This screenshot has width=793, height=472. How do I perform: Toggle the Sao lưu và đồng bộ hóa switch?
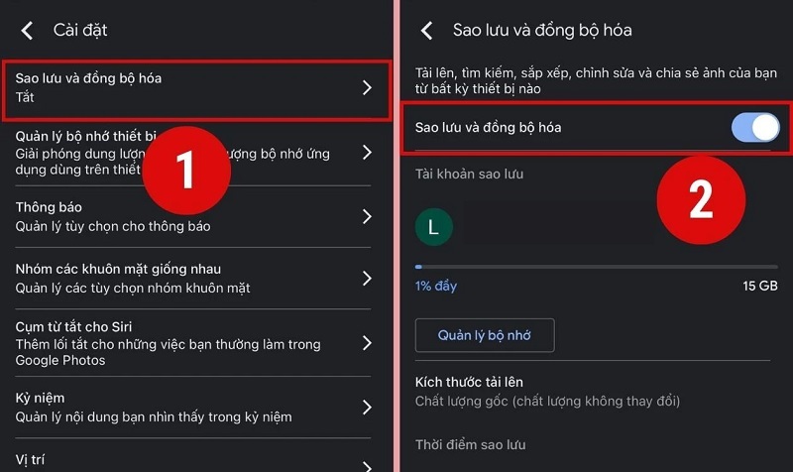(755, 127)
